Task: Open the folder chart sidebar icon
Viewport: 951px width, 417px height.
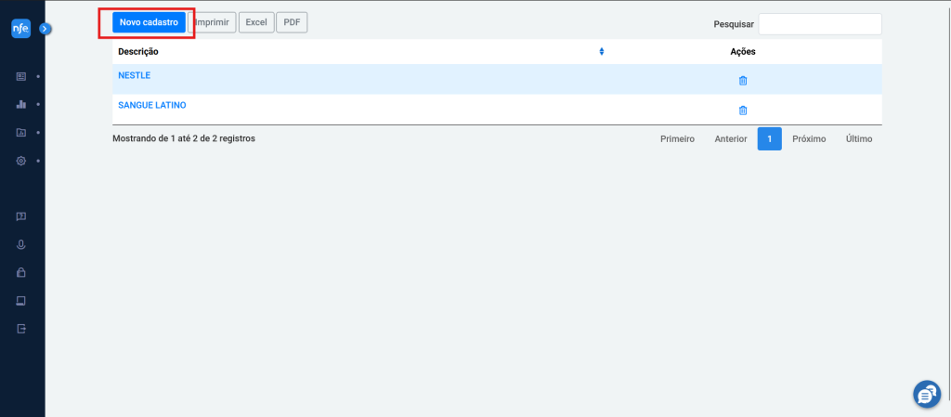Action: 21,132
